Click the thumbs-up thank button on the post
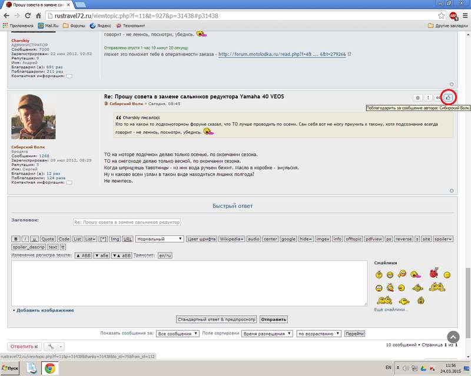The image size is (471, 376). point(449,98)
